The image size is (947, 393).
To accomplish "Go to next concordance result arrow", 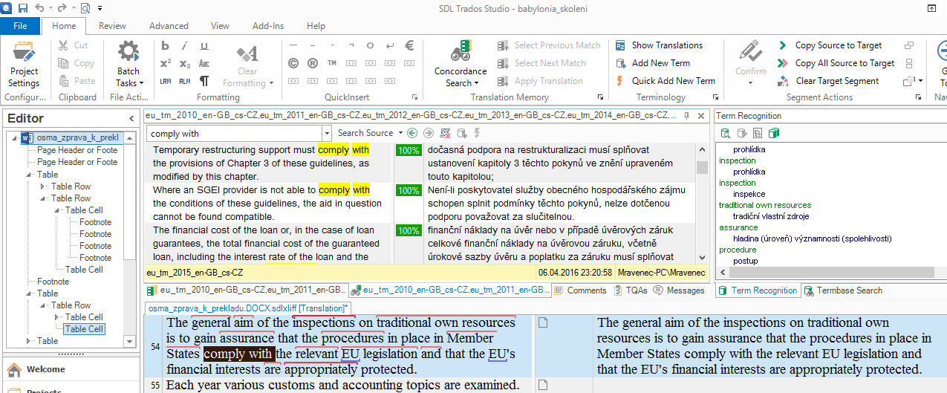I will pyautogui.click(x=428, y=134).
